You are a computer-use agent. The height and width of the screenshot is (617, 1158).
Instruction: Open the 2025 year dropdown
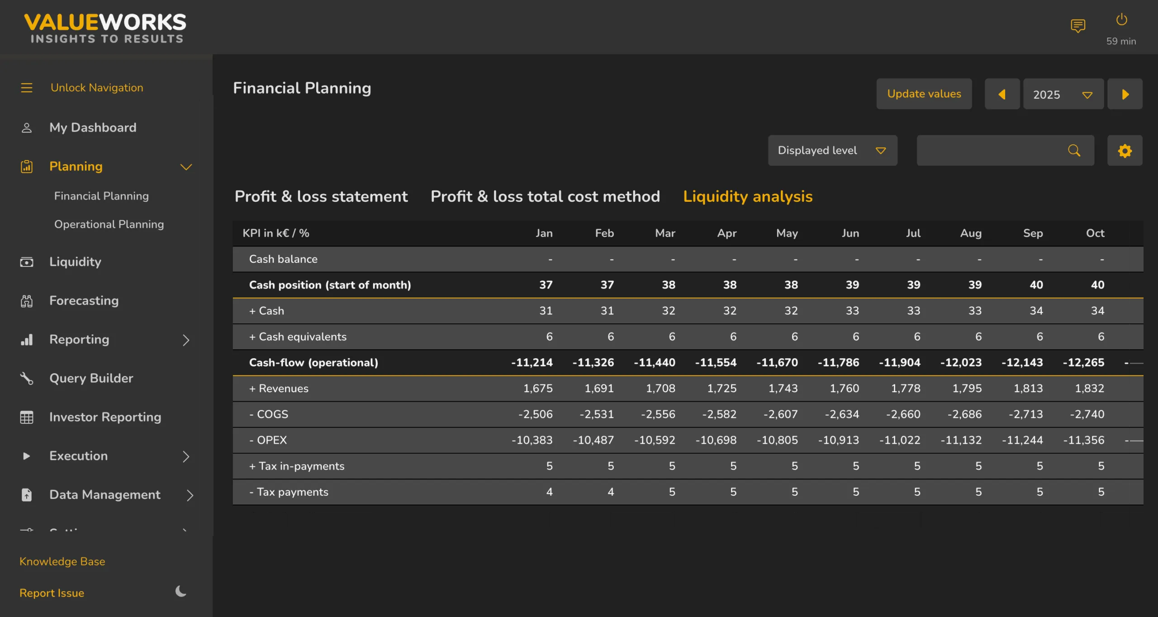1063,94
